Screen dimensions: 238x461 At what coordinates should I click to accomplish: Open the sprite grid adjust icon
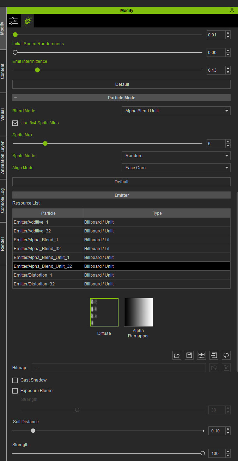tap(202, 355)
